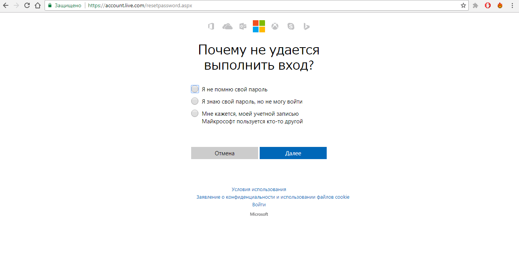Open the Office icon in the header
The height and width of the screenshot is (263, 519).
(x=211, y=26)
